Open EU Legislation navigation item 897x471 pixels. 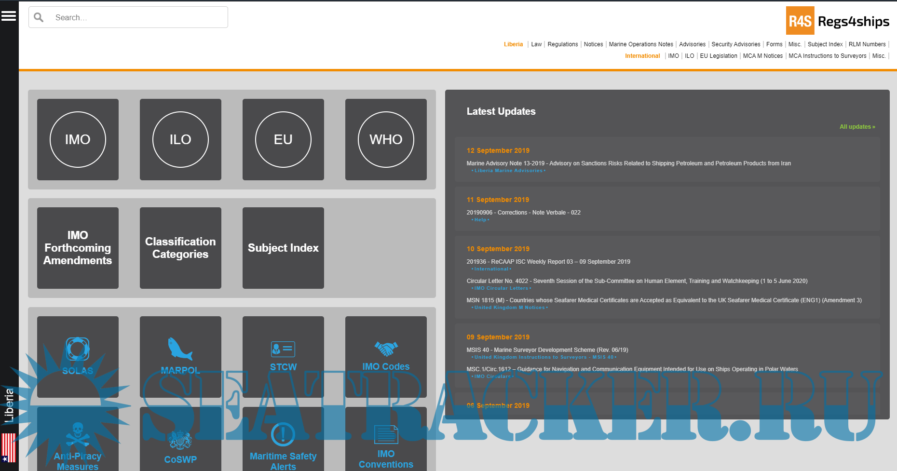tap(718, 56)
